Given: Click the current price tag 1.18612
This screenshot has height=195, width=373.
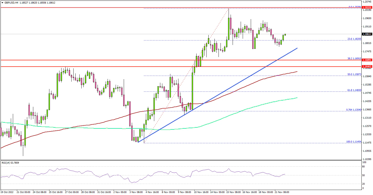Looking at the screenshot, I should click(367, 34).
